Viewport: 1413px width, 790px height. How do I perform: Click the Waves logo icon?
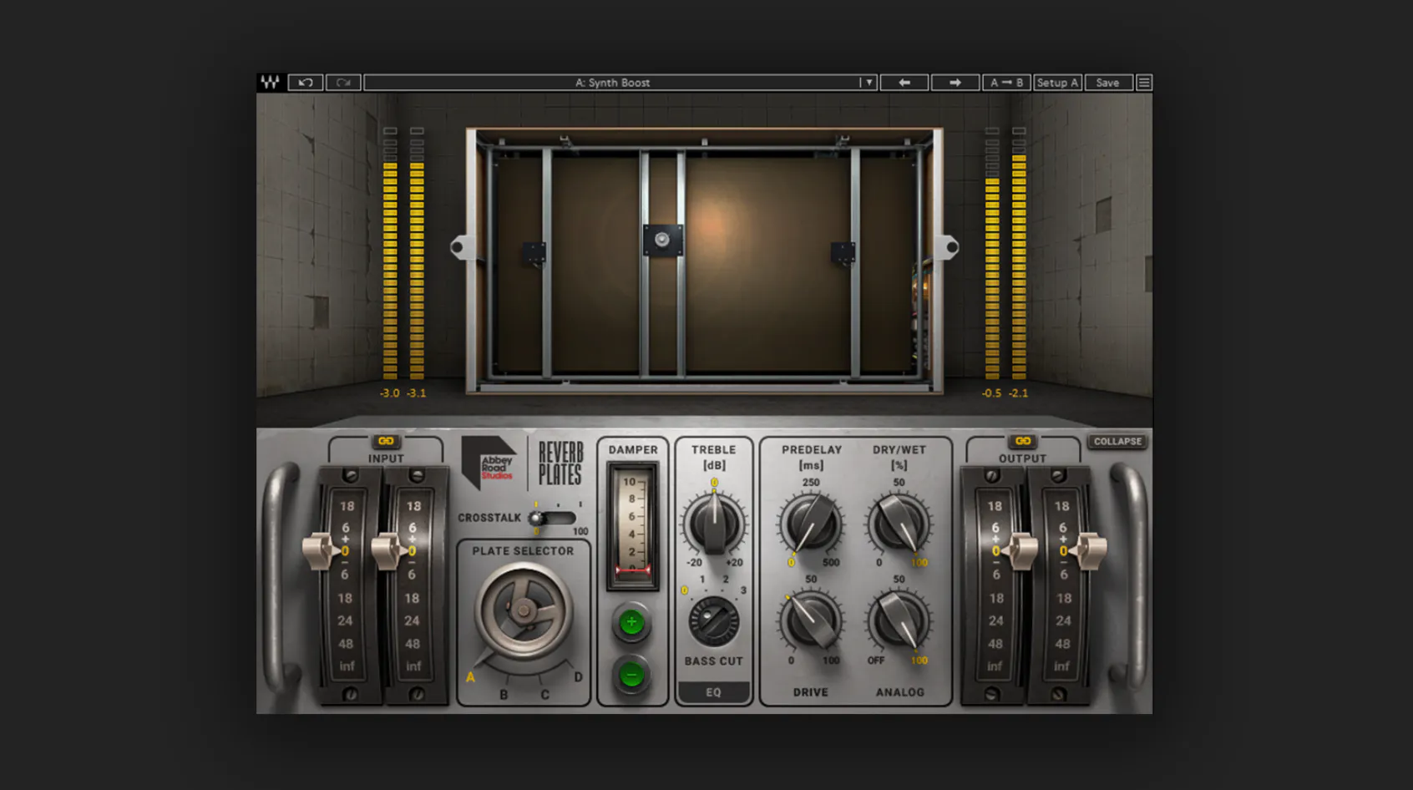click(x=270, y=82)
